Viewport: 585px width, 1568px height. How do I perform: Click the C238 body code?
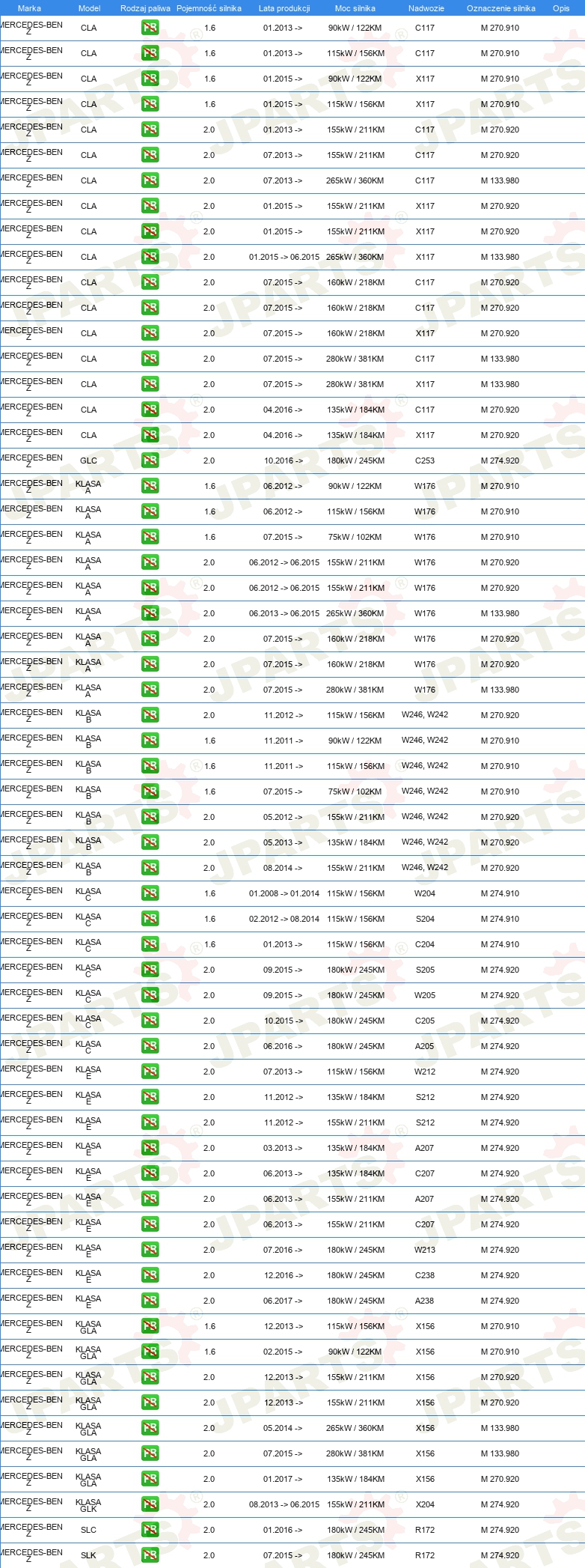[425, 1275]
